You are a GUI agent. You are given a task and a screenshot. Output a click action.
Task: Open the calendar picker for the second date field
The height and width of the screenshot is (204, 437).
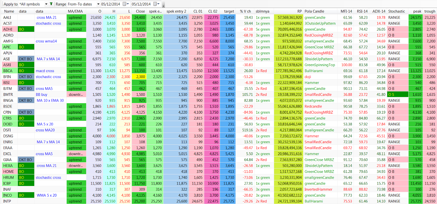(157, 4)
